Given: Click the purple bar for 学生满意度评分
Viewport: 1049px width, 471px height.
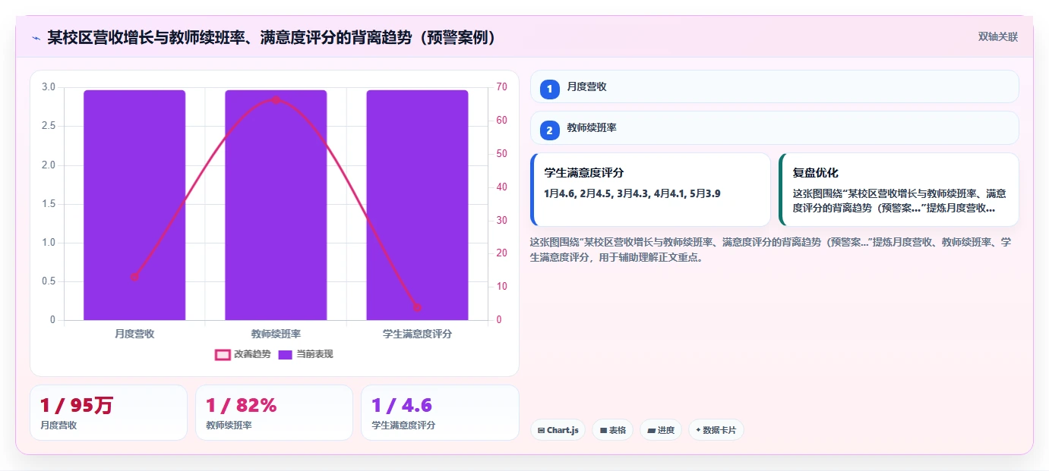Looking at the screenshot, I should [x=417, y=205].
